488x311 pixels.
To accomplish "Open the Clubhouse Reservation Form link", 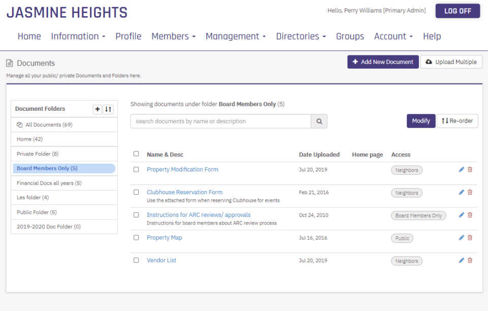I will [185, 192].
